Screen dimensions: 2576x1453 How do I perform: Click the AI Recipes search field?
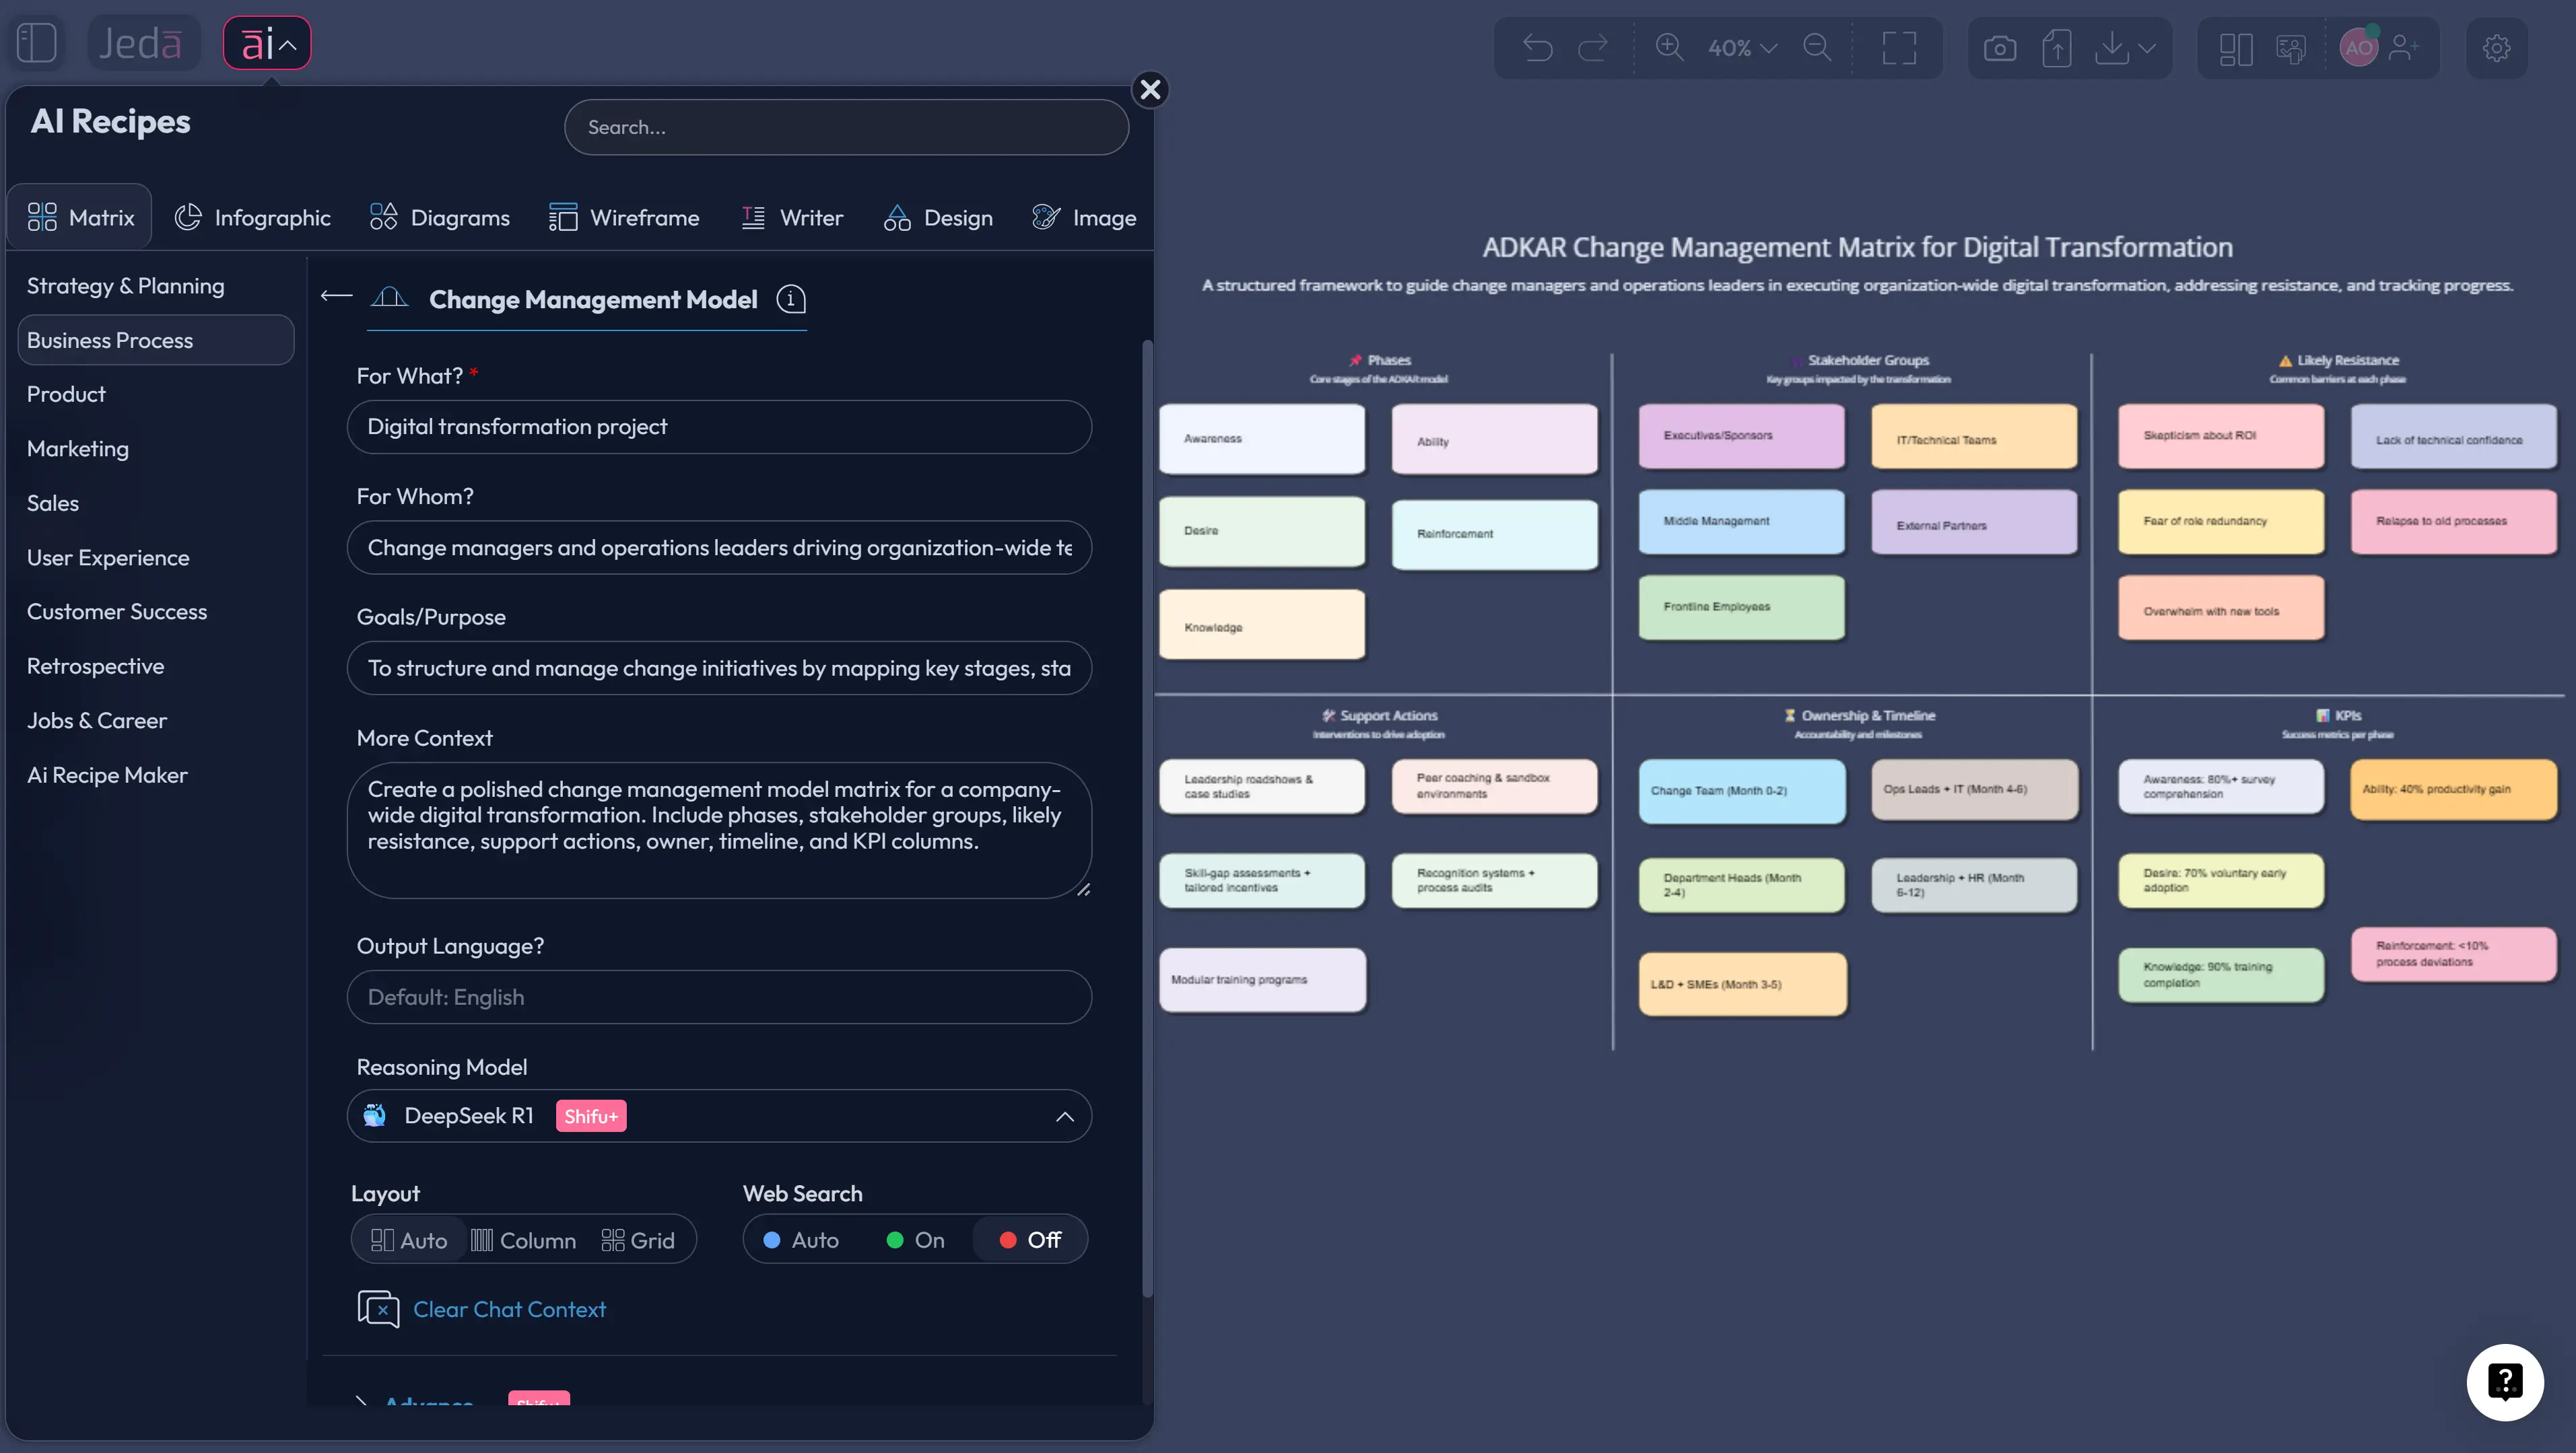click(x=846, y=127)
